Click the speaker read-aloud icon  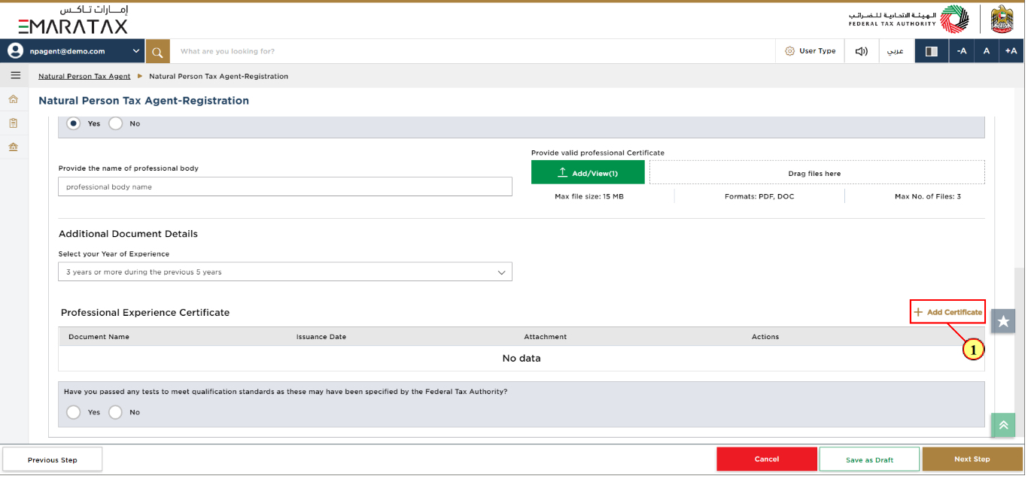(861, 51)
